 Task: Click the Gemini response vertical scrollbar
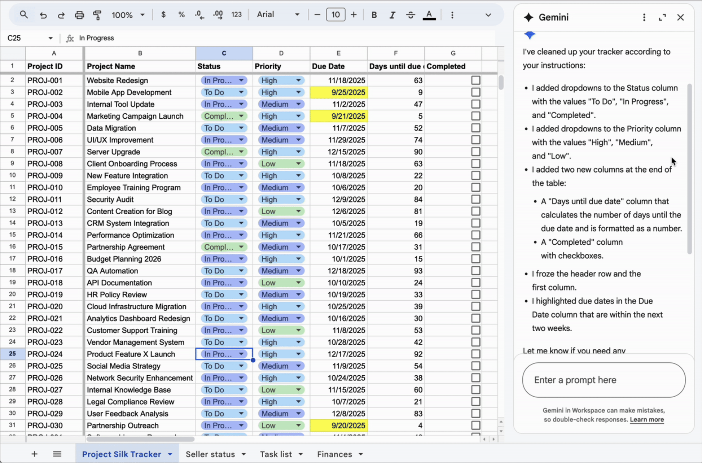point(689,169)
